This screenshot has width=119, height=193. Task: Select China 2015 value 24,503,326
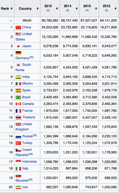click(50, 27)
